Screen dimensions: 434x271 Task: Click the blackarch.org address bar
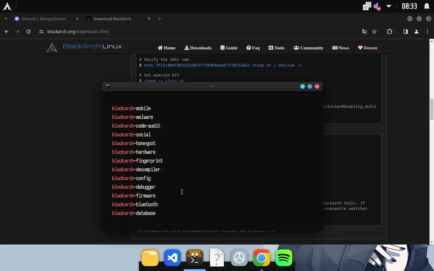pyautogui.click(x=78, y=32)
